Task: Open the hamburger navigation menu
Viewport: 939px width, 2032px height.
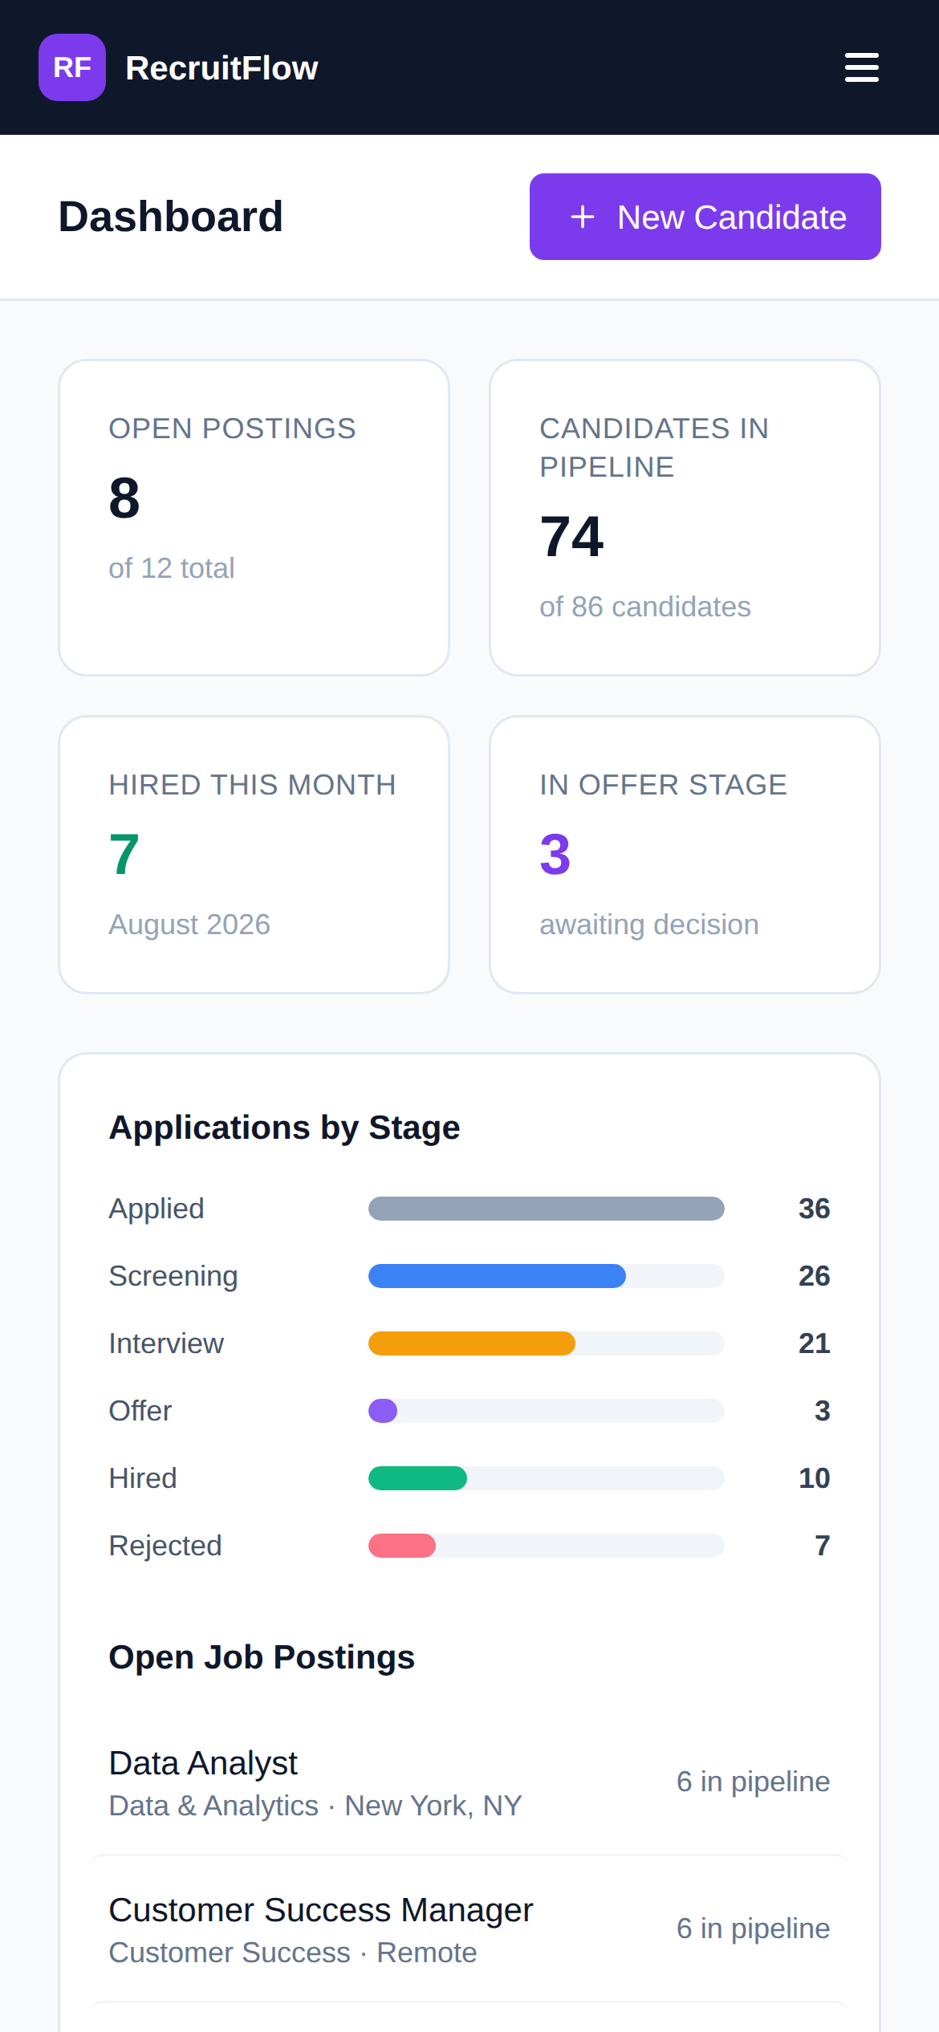Action: tap(861, 67)
